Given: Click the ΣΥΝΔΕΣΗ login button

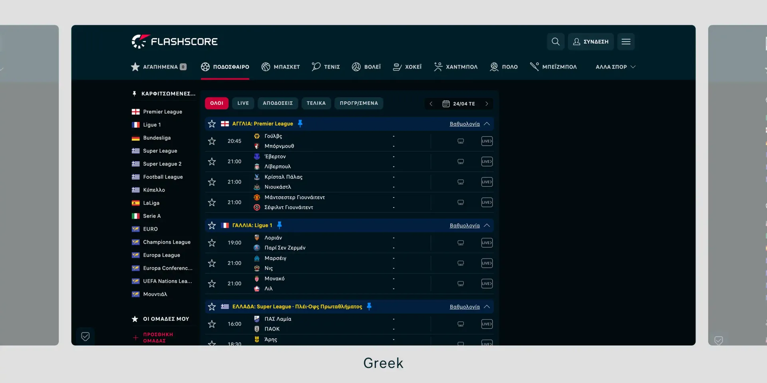Looking at the screenshot, I should [x=591, y=41].
